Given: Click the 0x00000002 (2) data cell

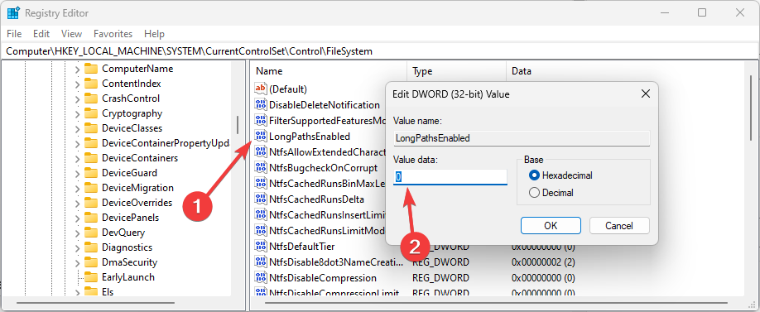Looking at the screenshot, I should (x=543, y=262).
